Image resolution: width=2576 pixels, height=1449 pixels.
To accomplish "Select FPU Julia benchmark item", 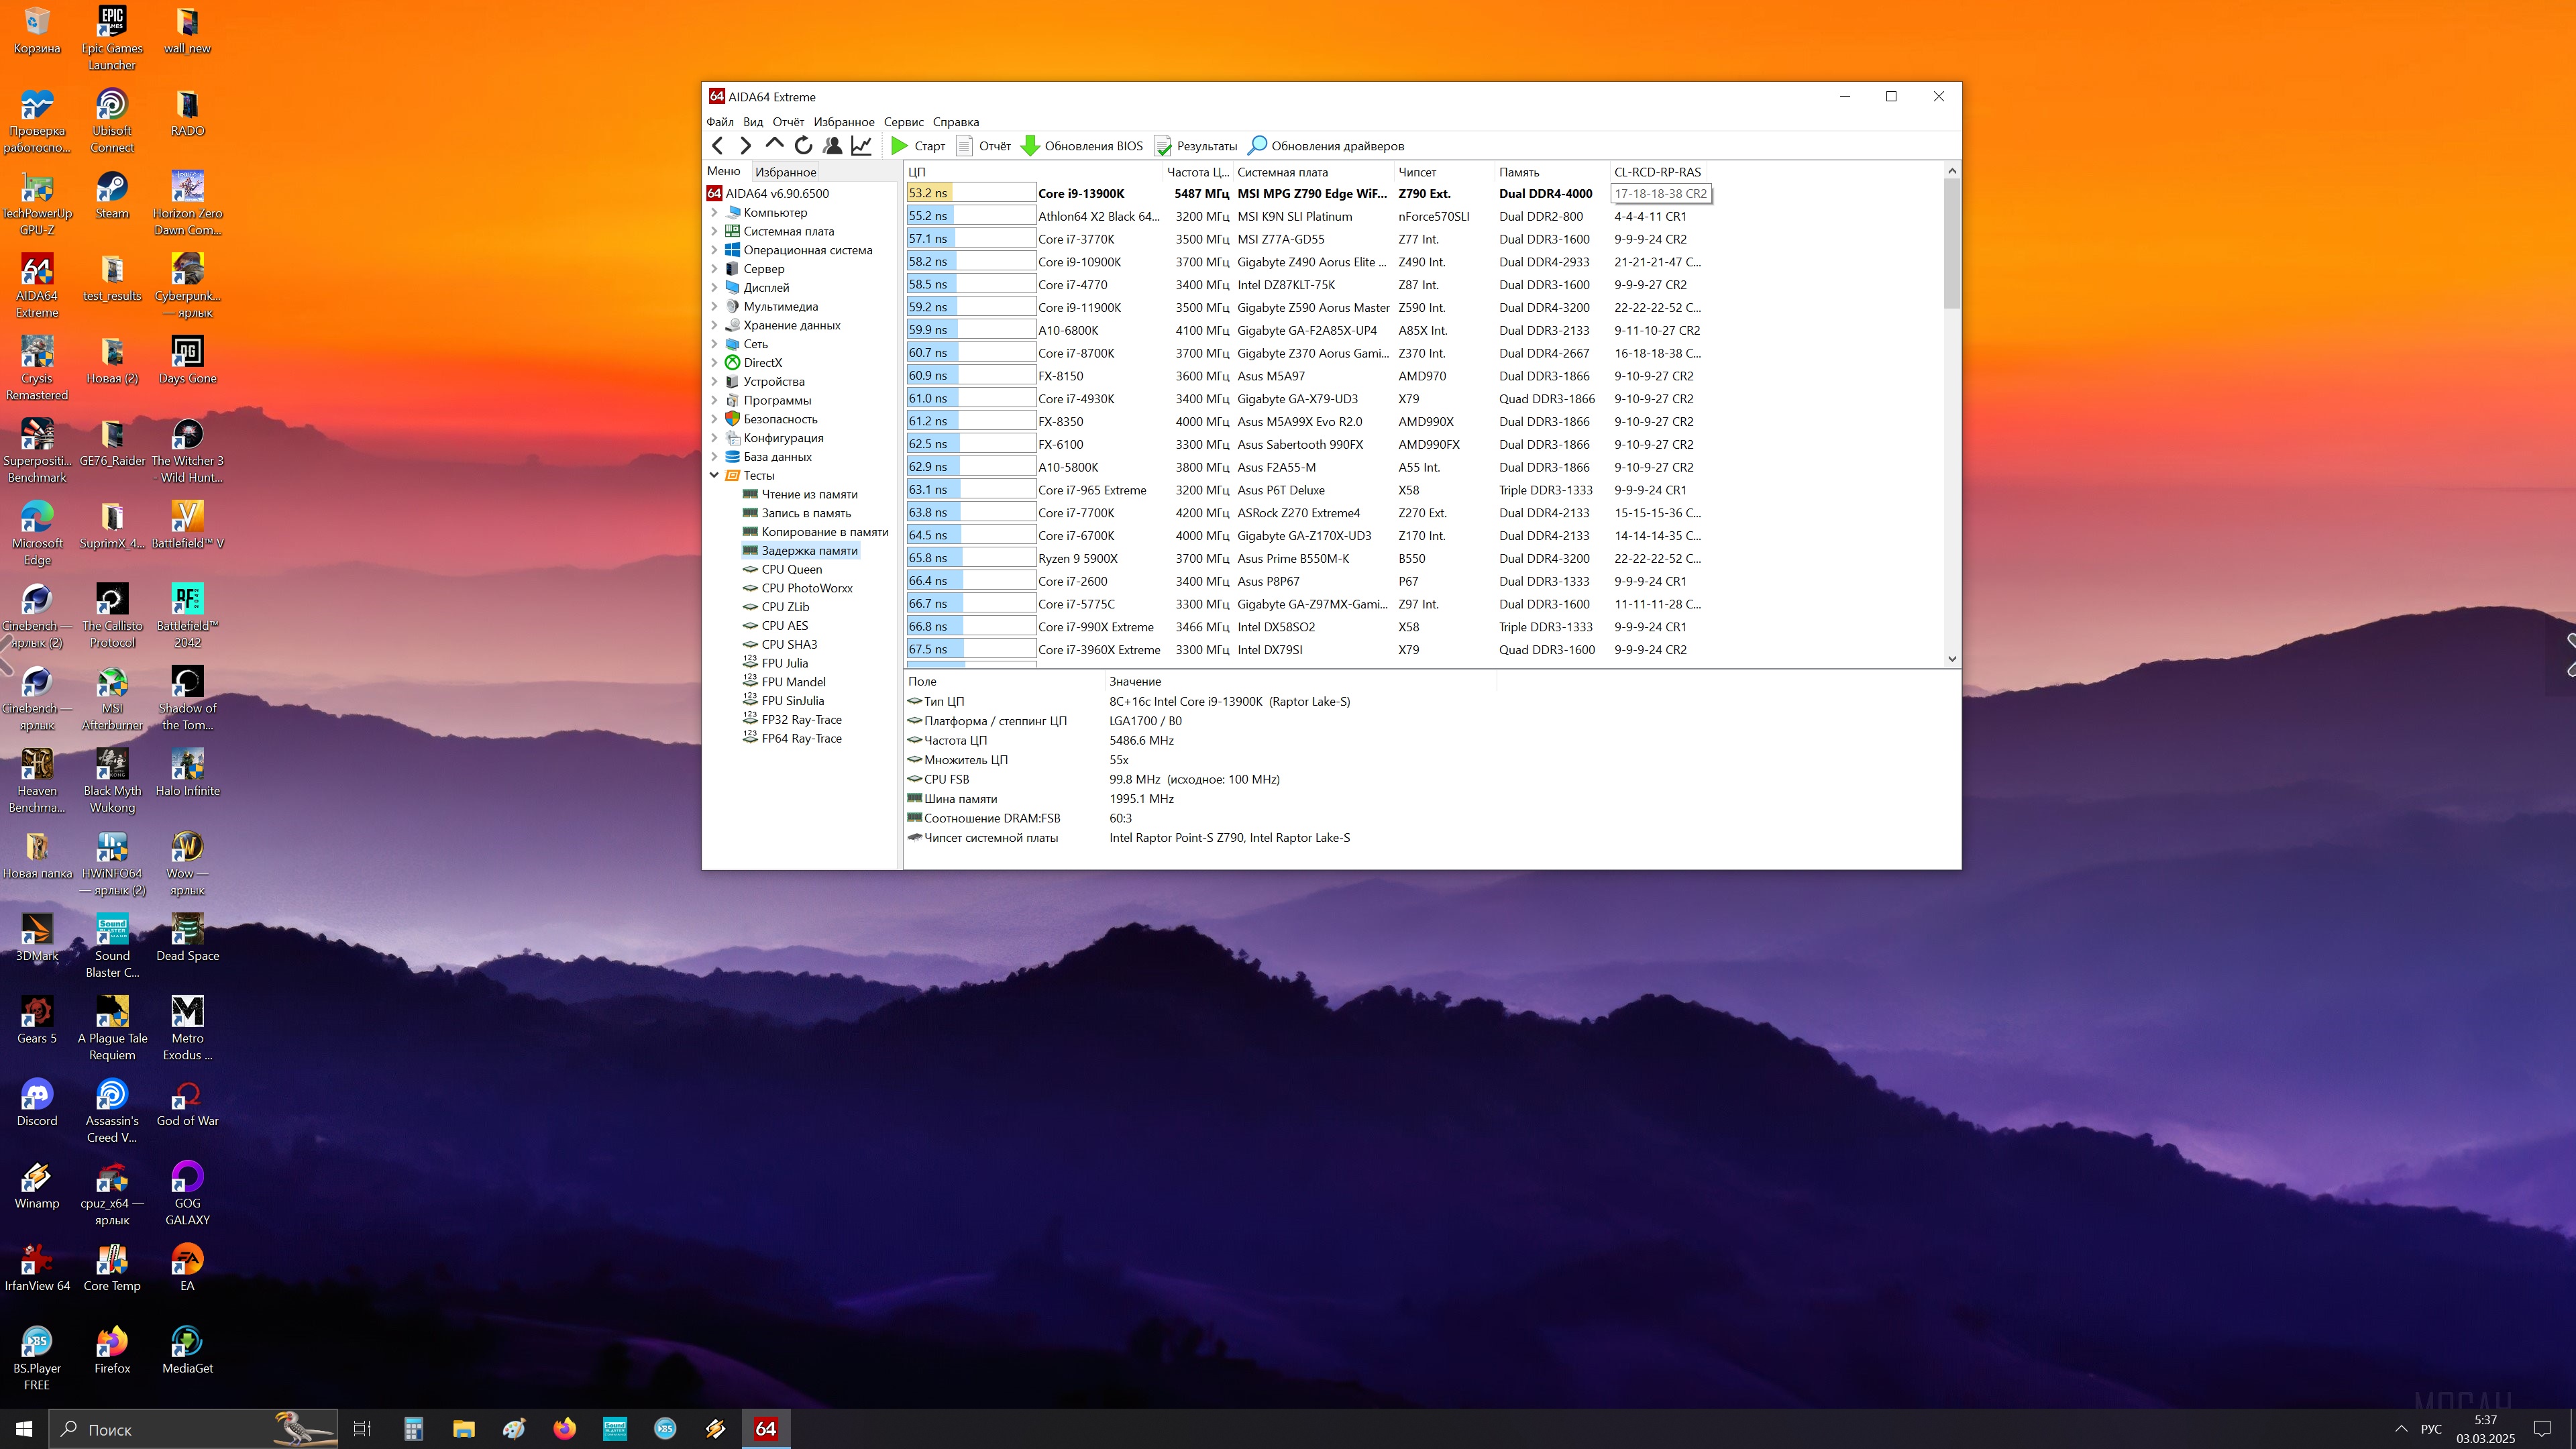I will click(x=784, y=663).
